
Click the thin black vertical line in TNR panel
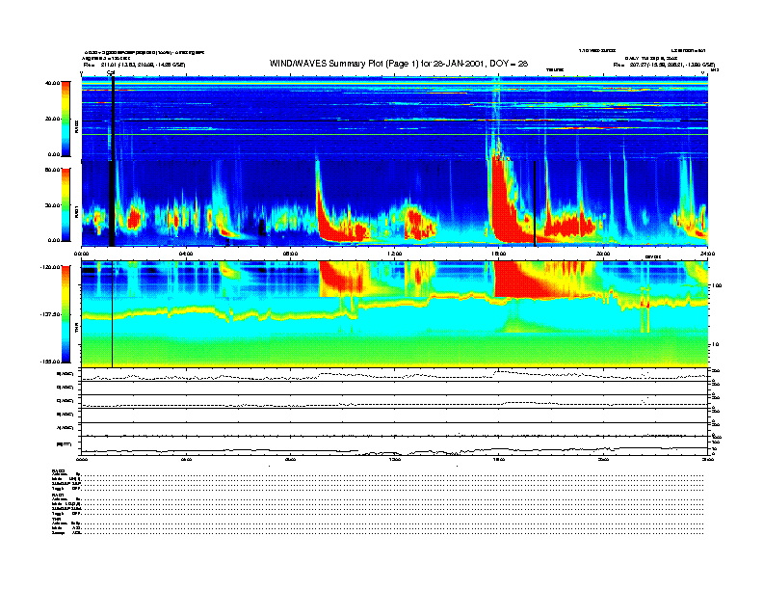tap(113, 314)
